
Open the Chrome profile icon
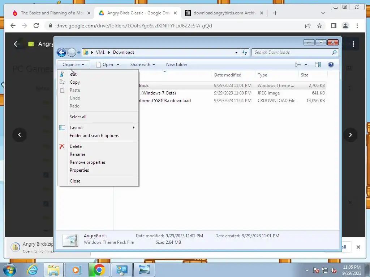[345, 26]
